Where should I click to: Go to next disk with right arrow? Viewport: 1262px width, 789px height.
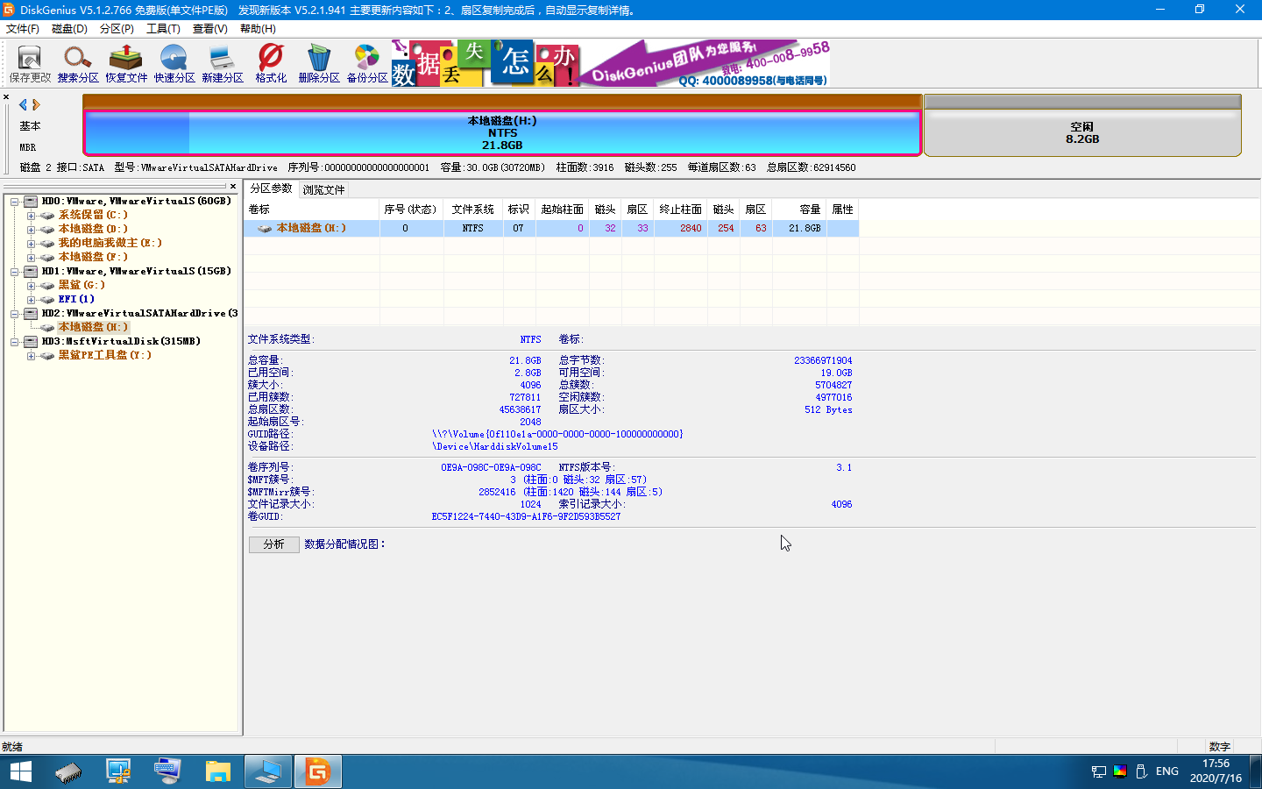tap(36, 104)
